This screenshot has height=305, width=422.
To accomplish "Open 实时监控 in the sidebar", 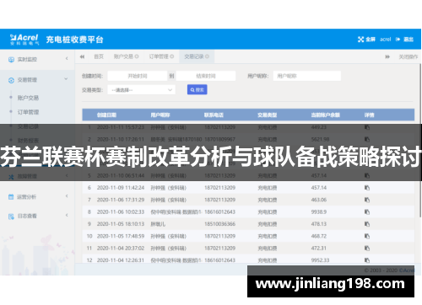I will coord(27,59).
